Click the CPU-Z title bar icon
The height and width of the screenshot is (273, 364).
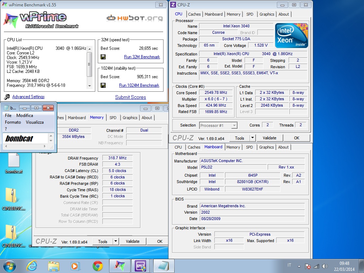click(x=173, y=5)
